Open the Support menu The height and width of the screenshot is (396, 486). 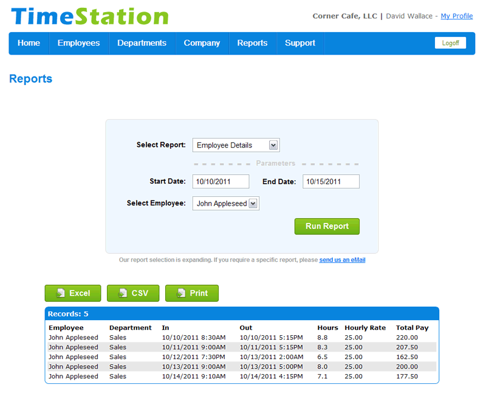coord(300,43)
